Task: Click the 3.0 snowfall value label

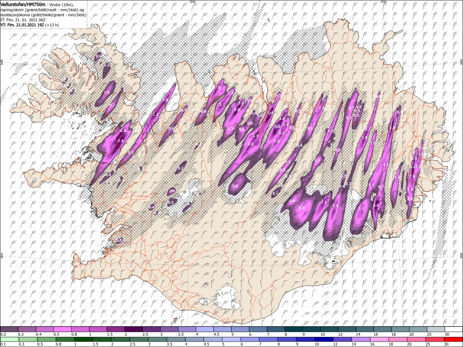Action: (241, 103)
